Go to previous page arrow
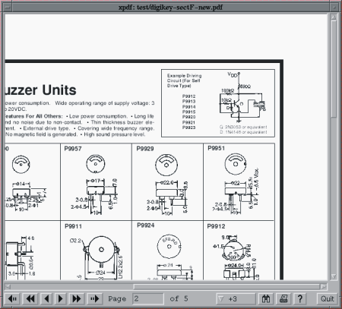 click(x=46, y=299)
